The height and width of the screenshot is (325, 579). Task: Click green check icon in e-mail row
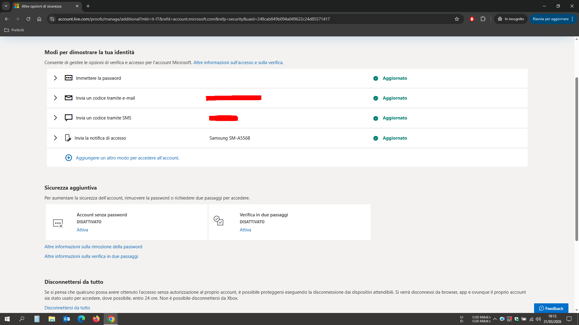376,98
